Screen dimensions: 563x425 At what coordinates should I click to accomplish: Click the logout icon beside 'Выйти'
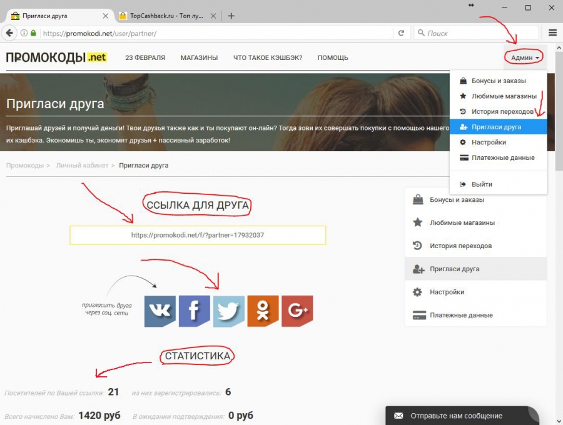pyautogui.click(x=463, y=184)
